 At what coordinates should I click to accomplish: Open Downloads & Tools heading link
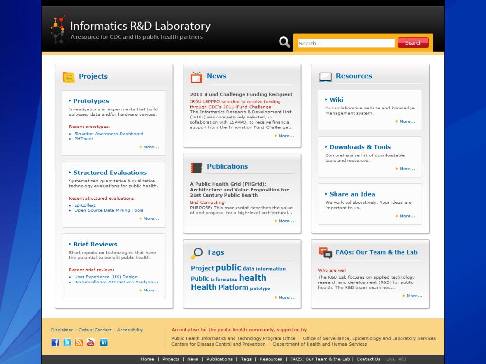click(360, 147)
